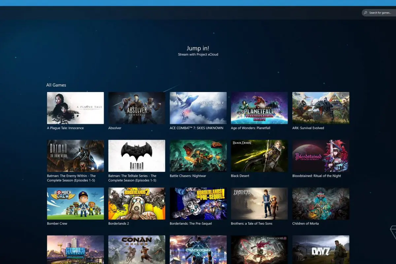Launch Borderlands: The Pre-Sequel tile

point(198,204)
